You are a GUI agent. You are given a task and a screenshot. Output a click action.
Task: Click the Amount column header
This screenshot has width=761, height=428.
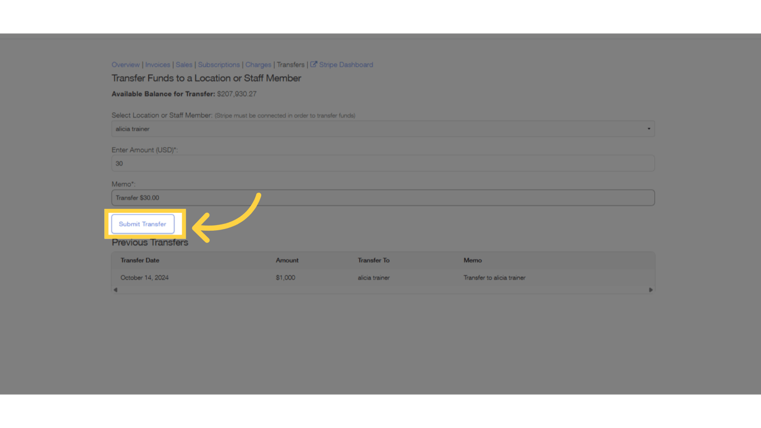pos(286,260)
